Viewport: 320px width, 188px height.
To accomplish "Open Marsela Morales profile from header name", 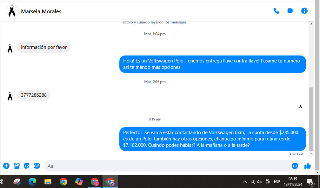I will pyautogui.click(x=41, y=11).
